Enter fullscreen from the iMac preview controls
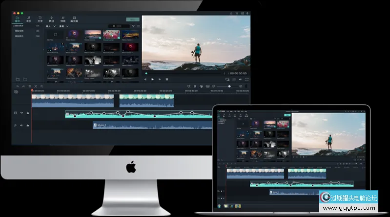This screenshot has height=217, width=390. [246, 79]
